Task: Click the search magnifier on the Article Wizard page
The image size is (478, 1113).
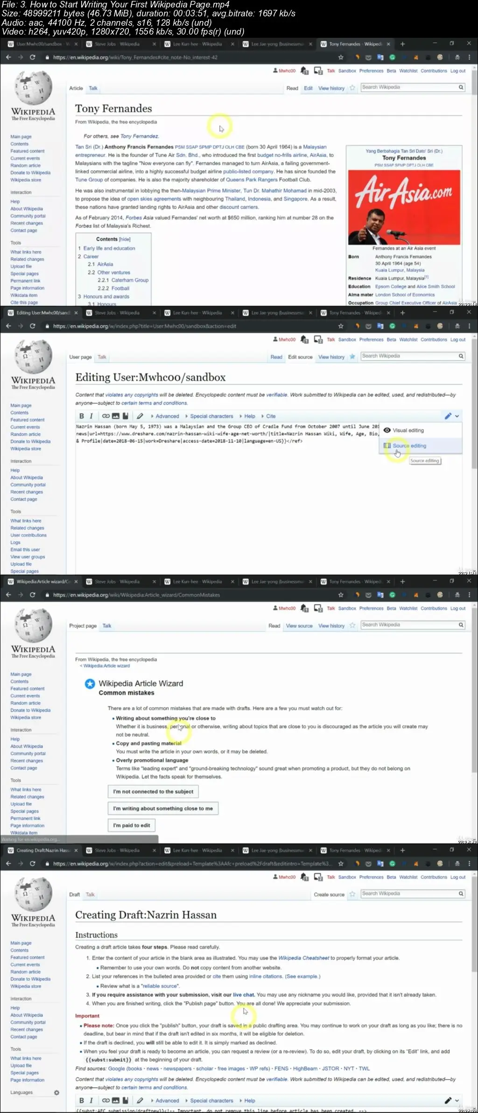Action: point(461,625)
